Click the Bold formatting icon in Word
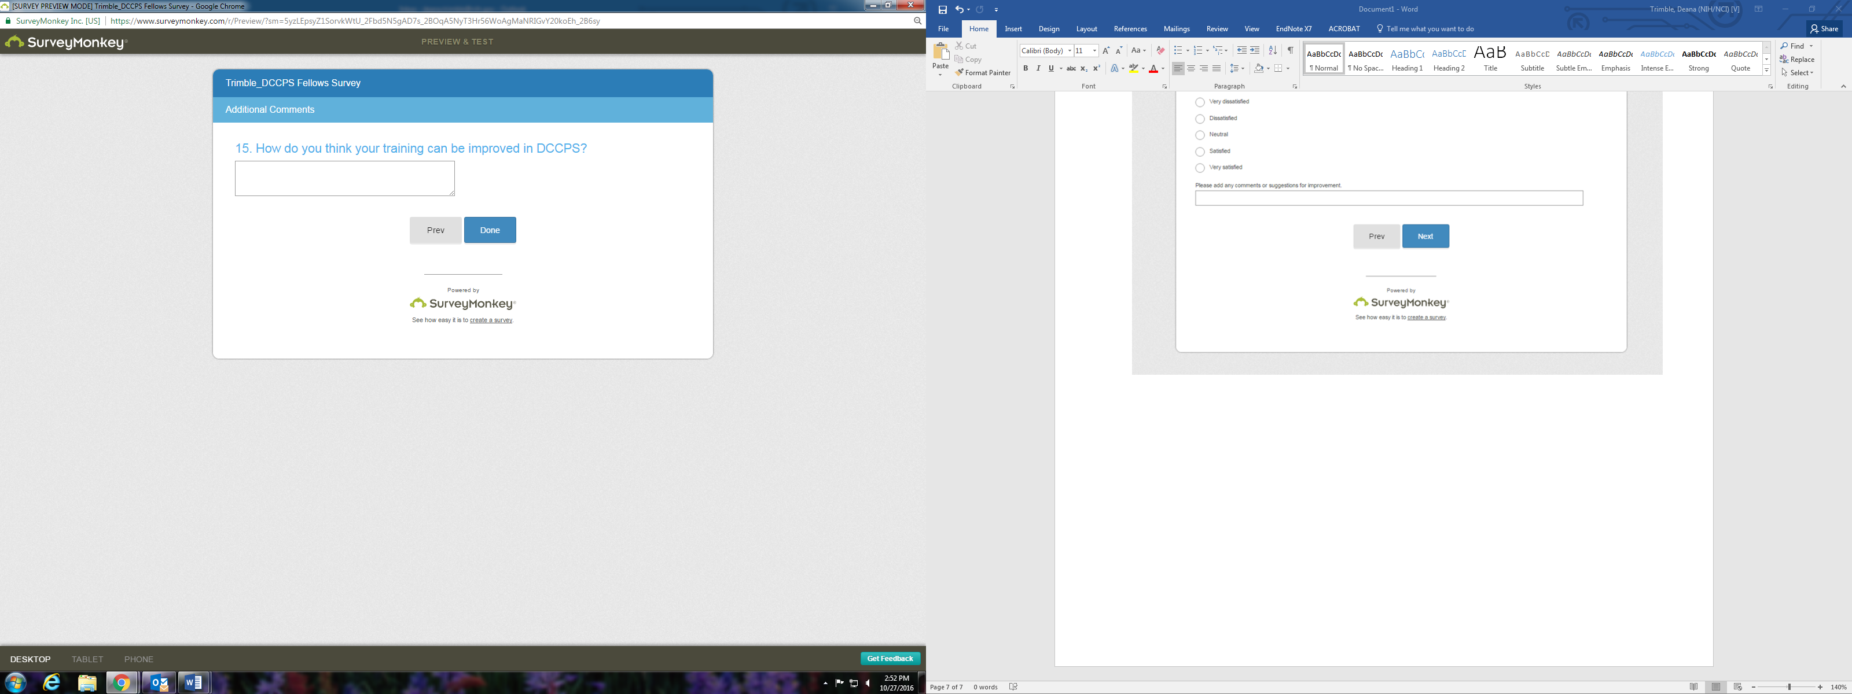1852x694 pixels. click(x=1025, y=68)
